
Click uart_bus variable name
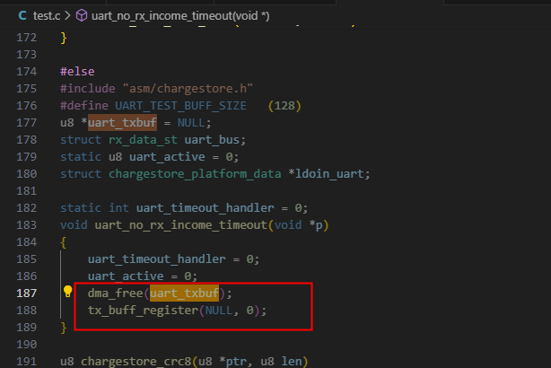tap(212, 140)
